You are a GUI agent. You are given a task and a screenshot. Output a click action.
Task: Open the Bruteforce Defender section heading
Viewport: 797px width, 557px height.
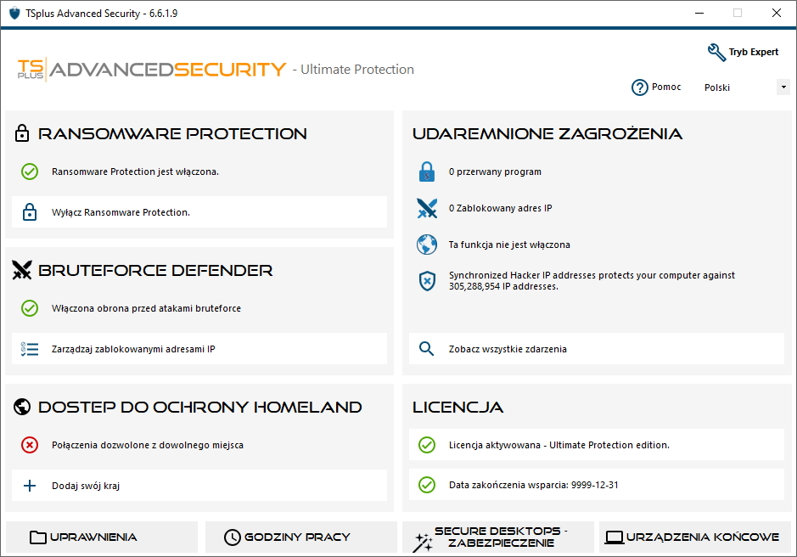click(x=155, y=271)
